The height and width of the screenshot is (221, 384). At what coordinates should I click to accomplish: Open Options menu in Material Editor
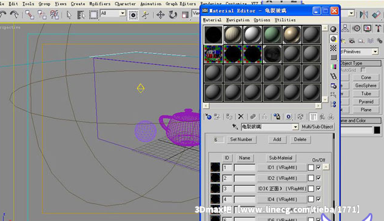click(262, 20)
